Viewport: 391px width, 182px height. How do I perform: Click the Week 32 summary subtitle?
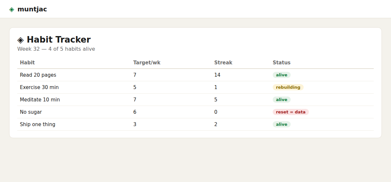click(56, 49)
